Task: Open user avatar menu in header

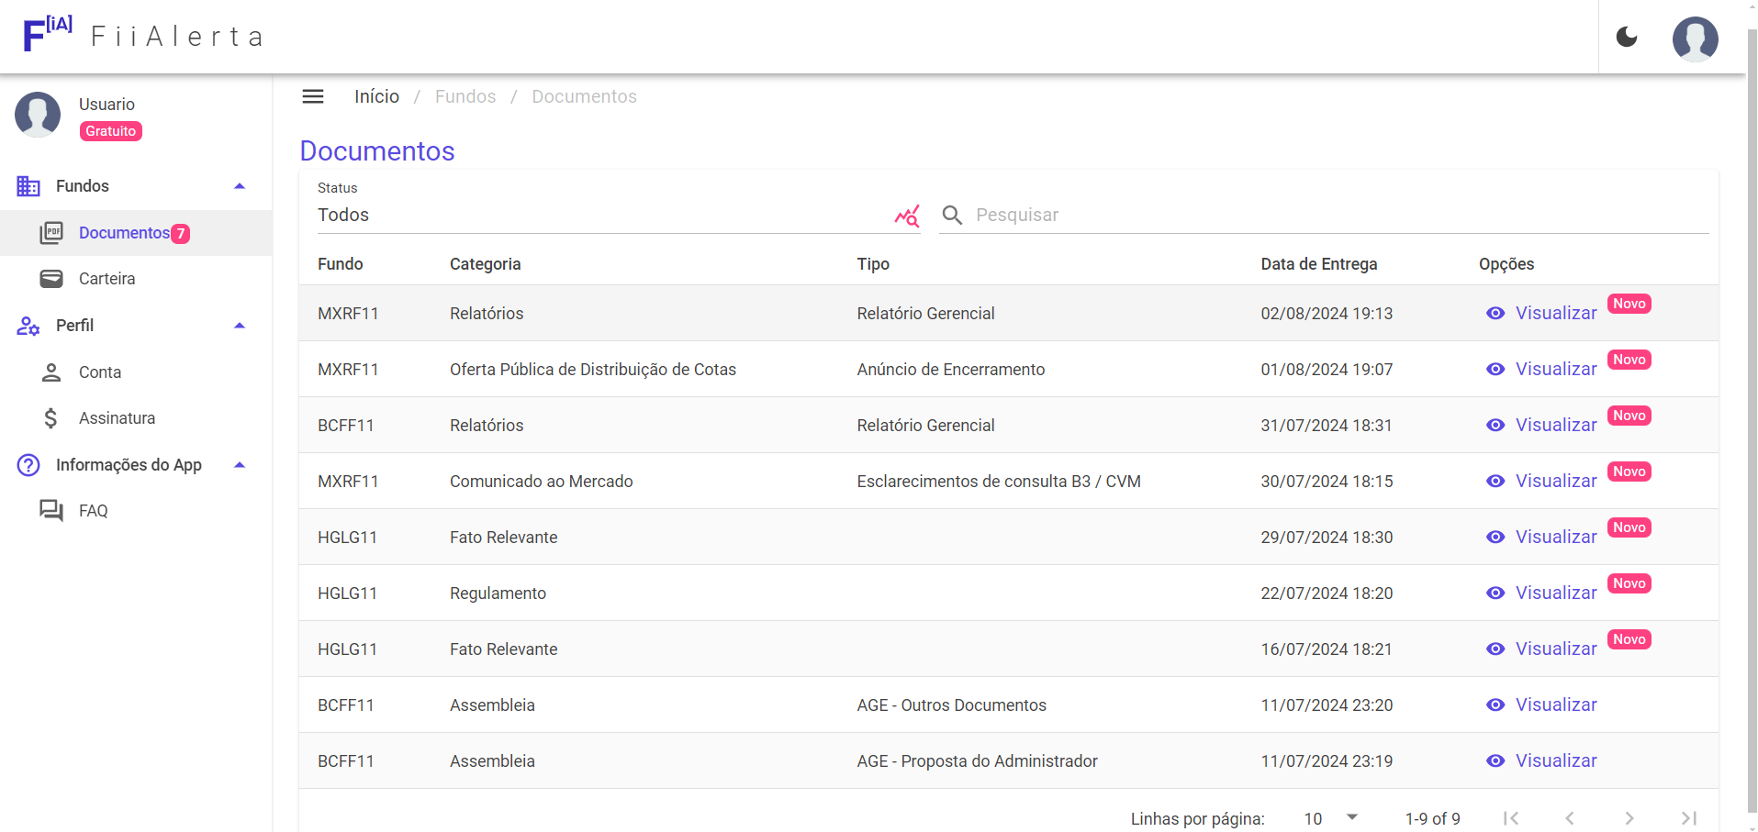Action: tap(1695, 39)
